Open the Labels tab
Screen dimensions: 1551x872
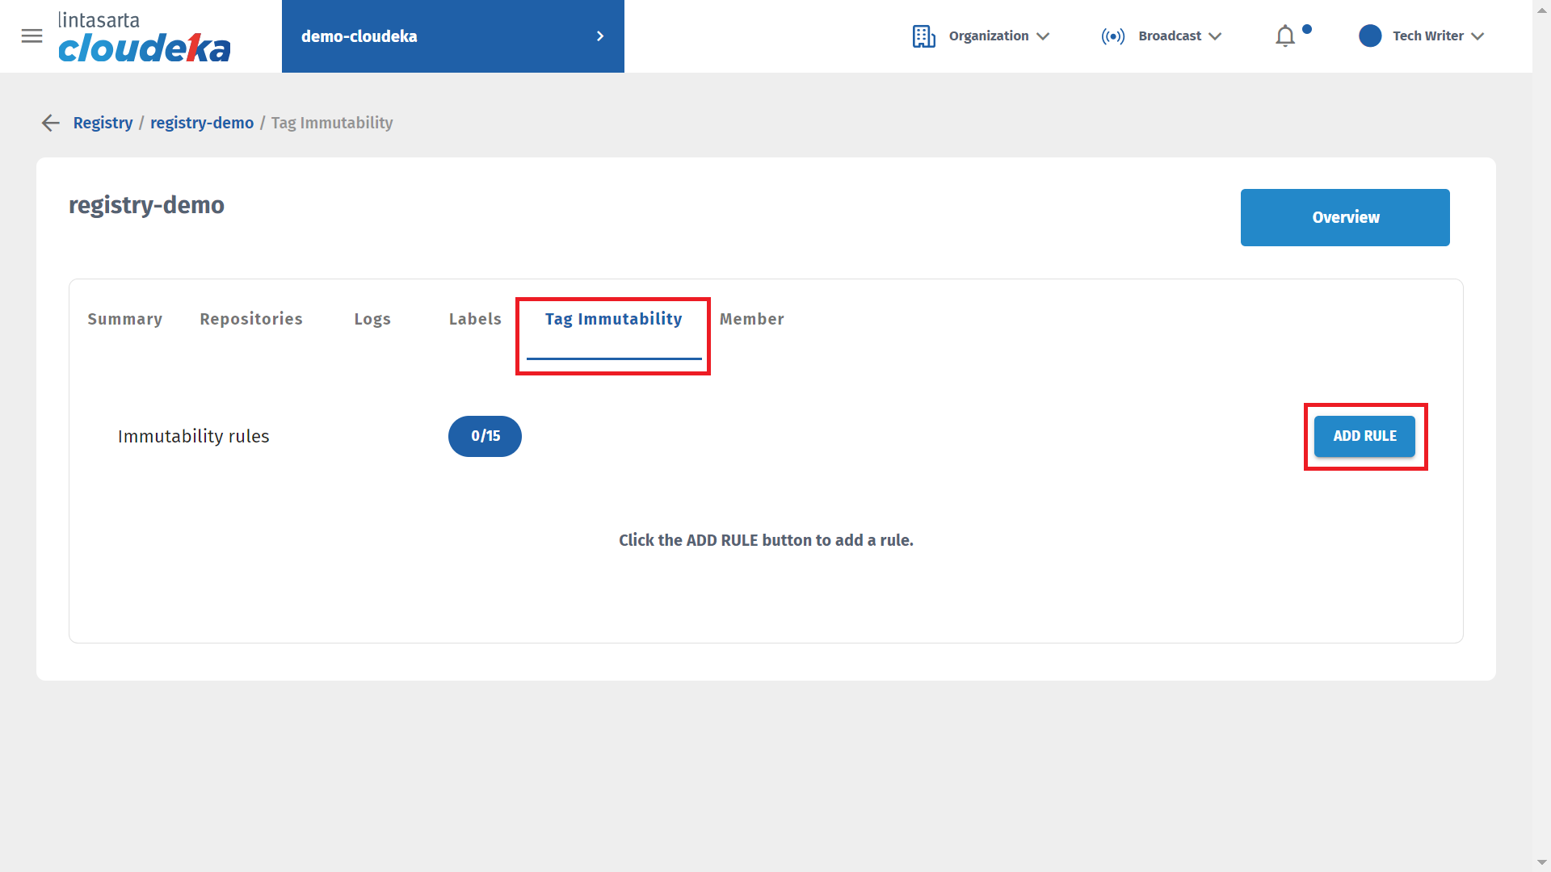click(475, 319)
